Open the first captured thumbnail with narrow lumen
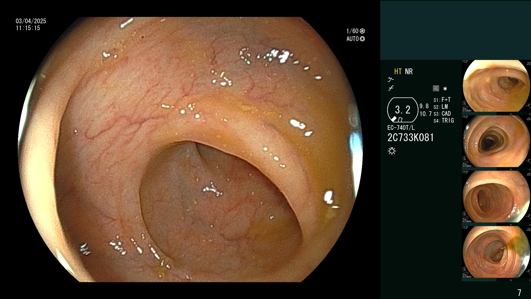The width and height of the screenshot is (531, 299). tap(496, 86)
